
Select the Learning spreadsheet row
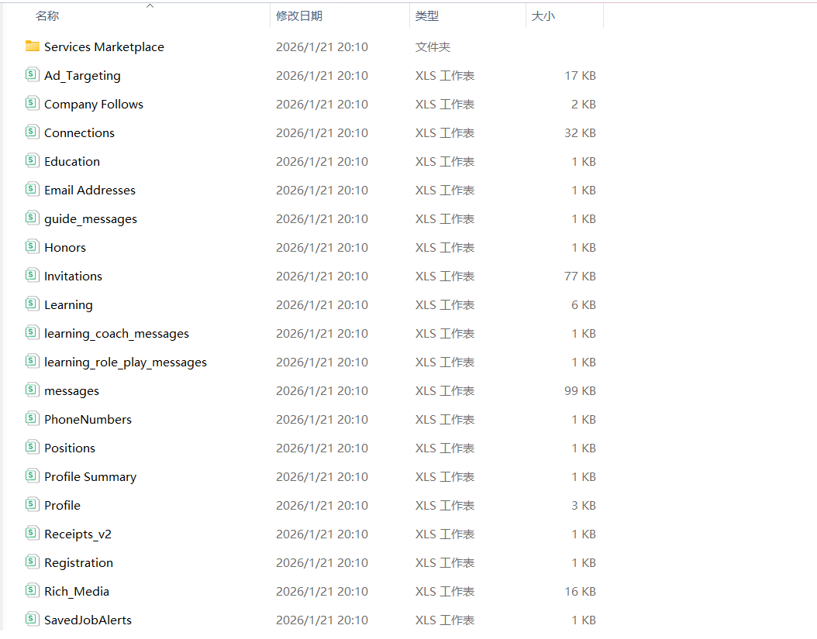(68, 304)
